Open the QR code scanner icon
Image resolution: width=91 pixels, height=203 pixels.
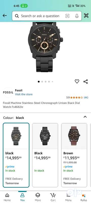pos(86,16)
